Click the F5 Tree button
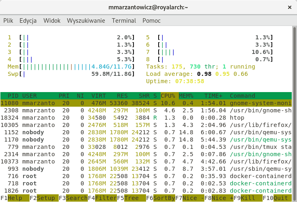The width and height of the screenshot is (297, 202). [x=132, y=198]
